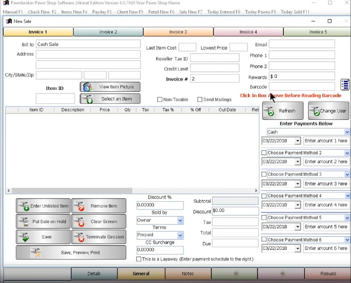The image size is (351, 283).
Task: Click the blue list icon beside Barcode
Action: click(345, 84)
